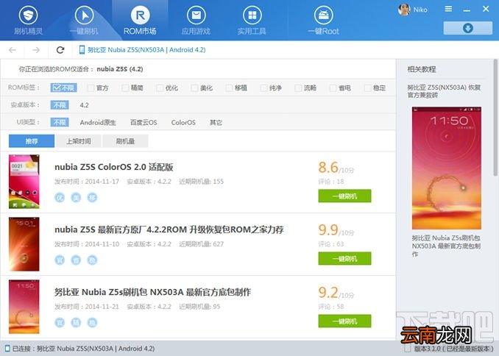Open the hamburger main menu icon
Screen dimensions: 499x356
448,9
